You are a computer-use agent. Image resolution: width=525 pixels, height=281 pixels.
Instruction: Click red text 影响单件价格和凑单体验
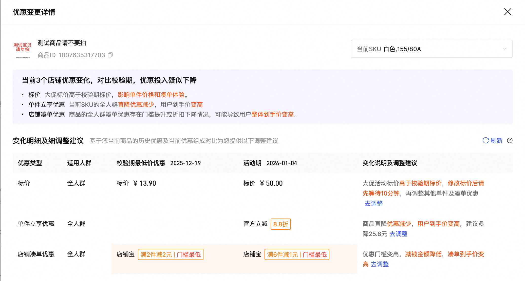pyautogui.click(x=151, y=95)
